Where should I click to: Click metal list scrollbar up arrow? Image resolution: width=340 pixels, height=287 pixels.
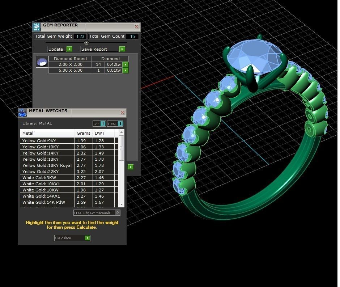pyautogui.click(x=122, y=132)
